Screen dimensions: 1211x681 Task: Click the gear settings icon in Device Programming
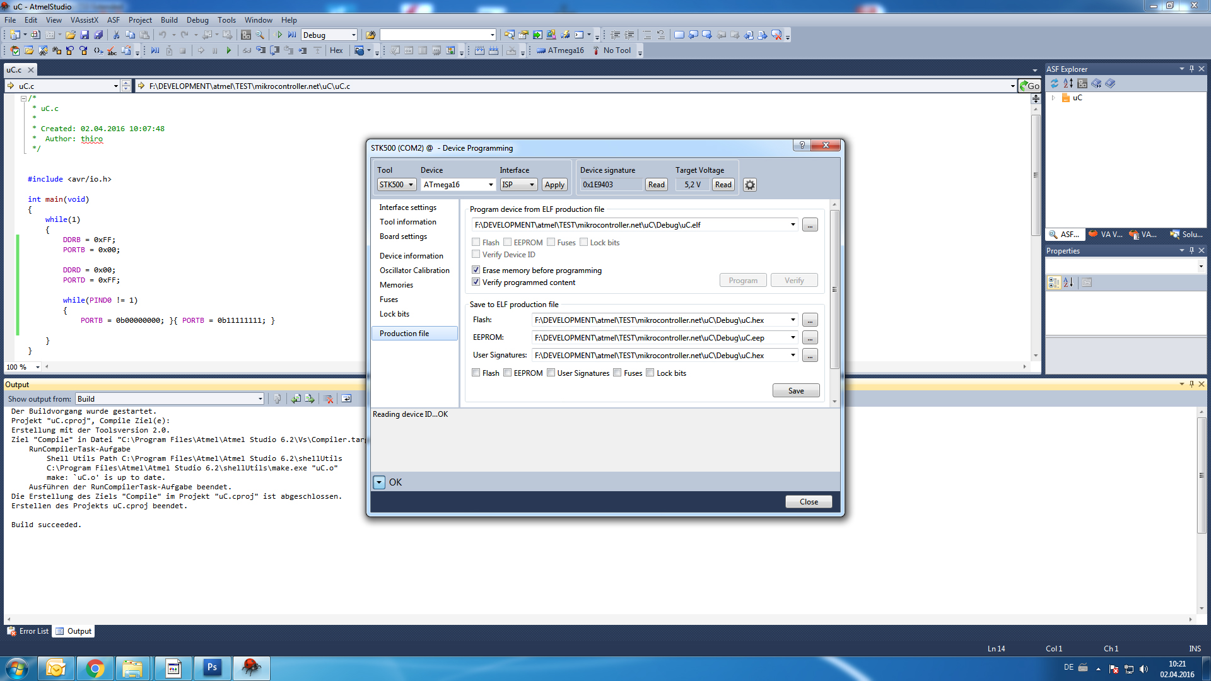point(749,185)
